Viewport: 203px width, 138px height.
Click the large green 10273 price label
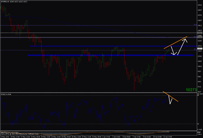(191, 90)
